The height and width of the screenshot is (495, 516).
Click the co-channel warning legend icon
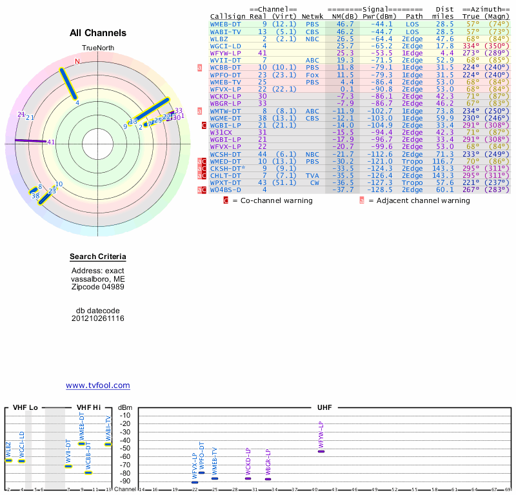point(226,200)
